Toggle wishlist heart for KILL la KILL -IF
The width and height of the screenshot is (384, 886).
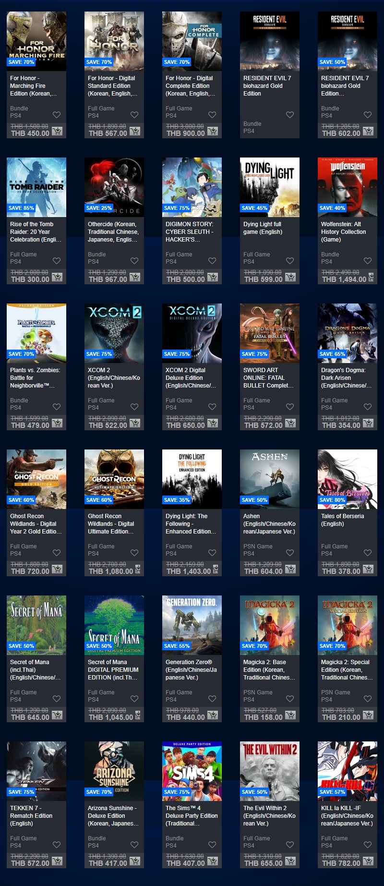368,845
